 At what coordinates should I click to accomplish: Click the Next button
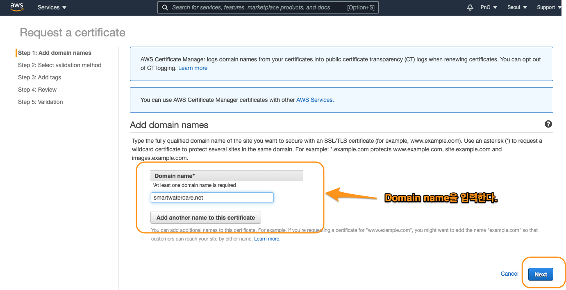[x=540, y=274]
